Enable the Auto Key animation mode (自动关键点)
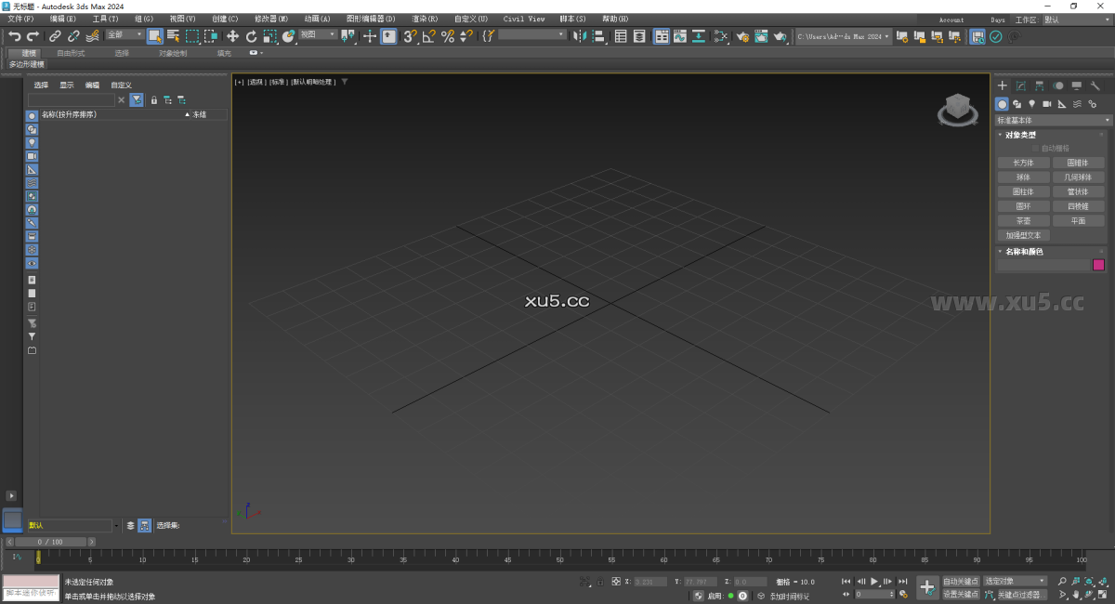Viewport: 1115px width, 604px height. point(962,581)
